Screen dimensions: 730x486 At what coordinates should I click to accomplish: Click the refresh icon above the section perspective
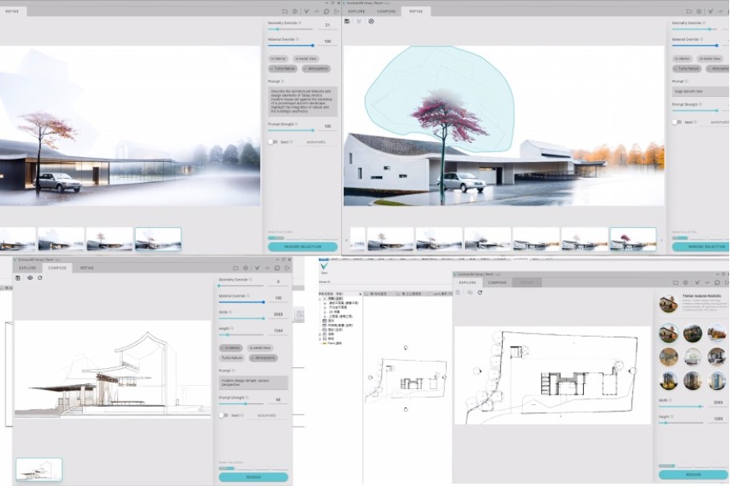pos(40,278)
